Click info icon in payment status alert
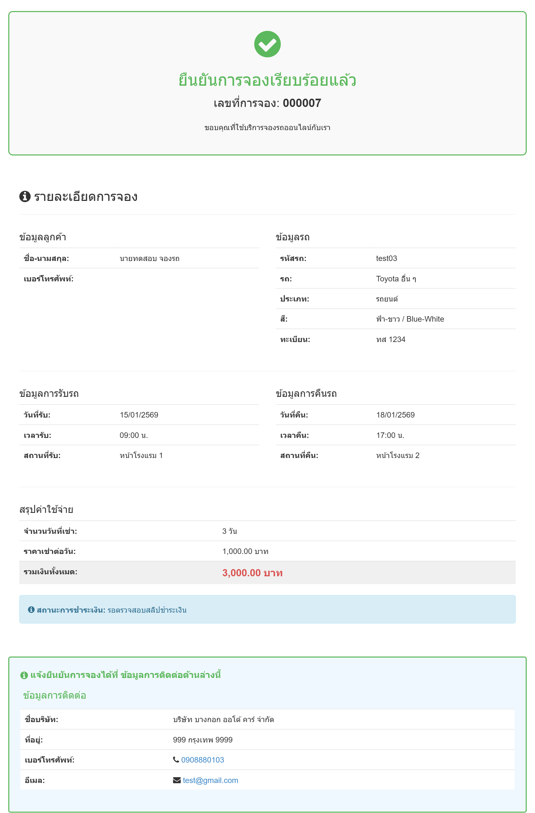 (31, 609)
